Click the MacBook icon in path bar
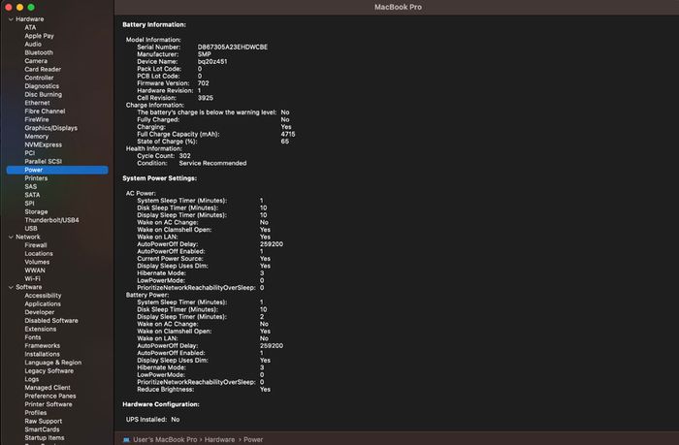The width and height of the screenshot is (679, 445). pyautogui.click(x=126, y=439)
